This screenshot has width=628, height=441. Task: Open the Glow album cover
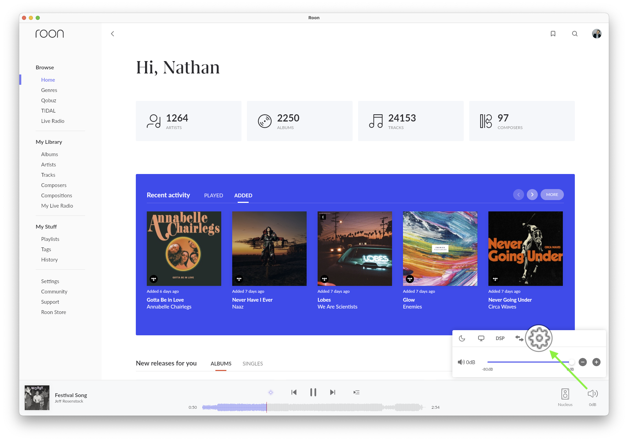point(440,248)
